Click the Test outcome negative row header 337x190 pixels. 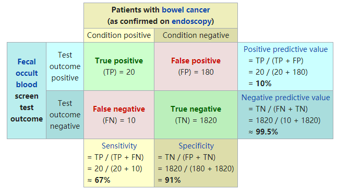[x=65, y=115]
